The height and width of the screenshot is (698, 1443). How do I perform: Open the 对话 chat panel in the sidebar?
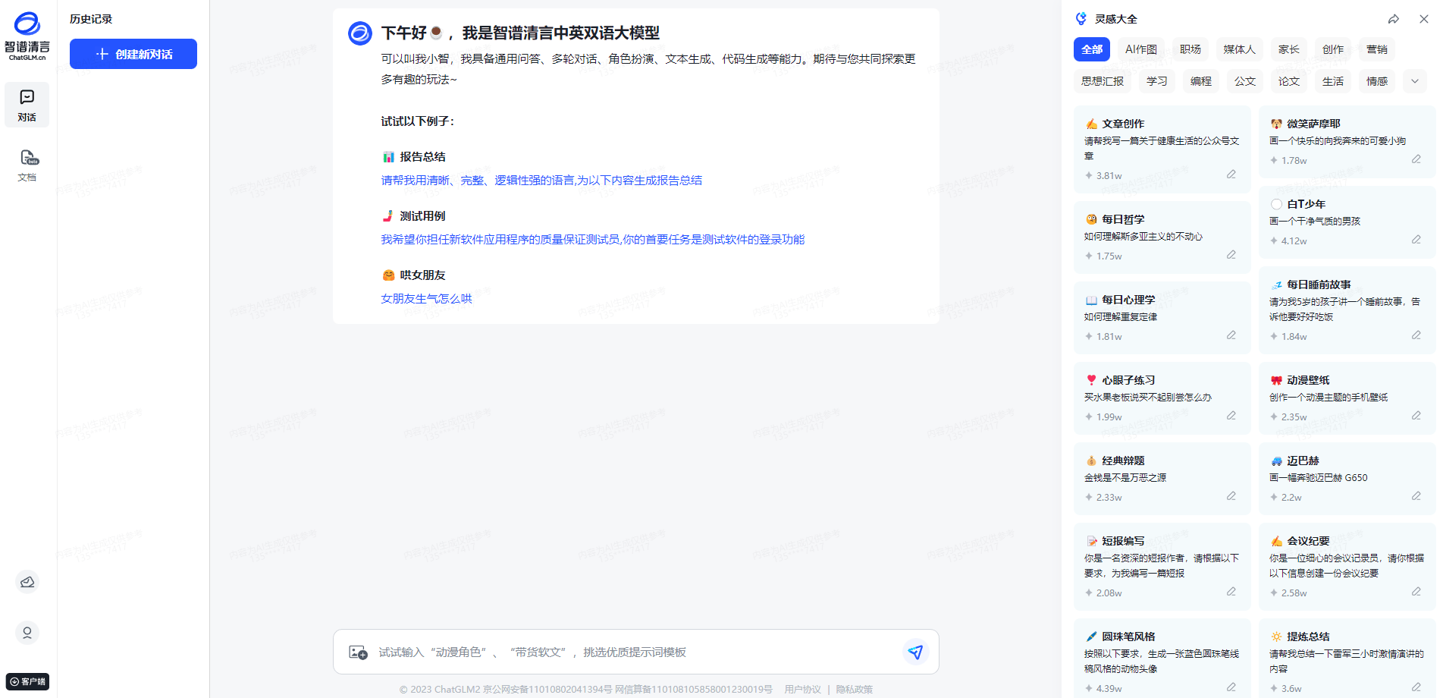27,105
